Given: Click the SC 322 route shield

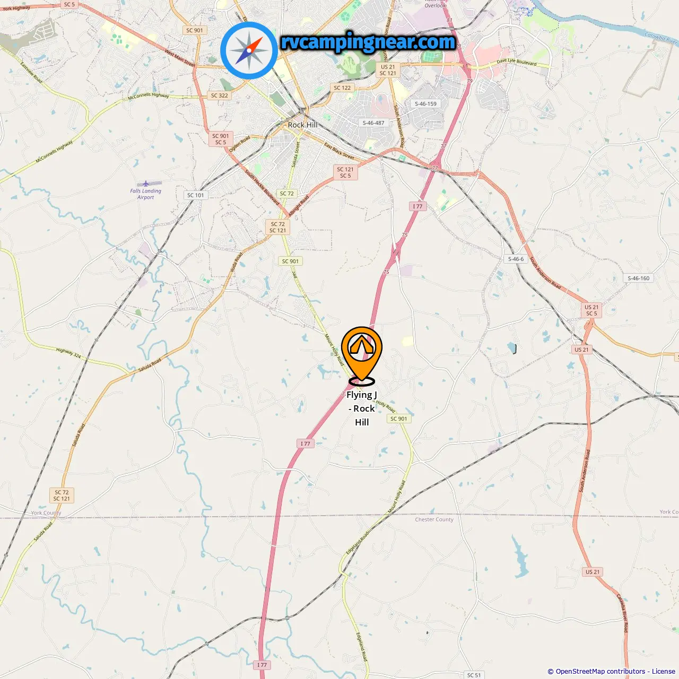Looking at the screenshot, I should [x=220, y=95].
